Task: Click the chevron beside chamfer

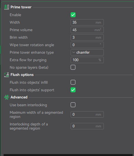Action: pyautogui.click(x=74, y=52)
